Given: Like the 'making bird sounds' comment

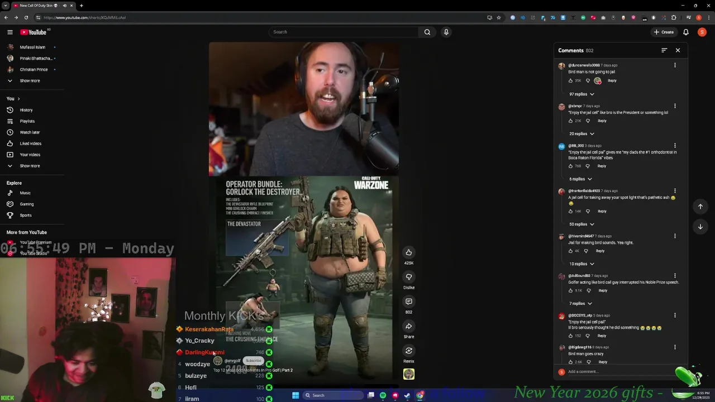Looking at the screenshot, I should coord(570,251).
